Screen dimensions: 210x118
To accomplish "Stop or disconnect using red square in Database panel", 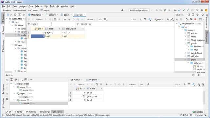I will pyautogui.click(x=195, y=19).
